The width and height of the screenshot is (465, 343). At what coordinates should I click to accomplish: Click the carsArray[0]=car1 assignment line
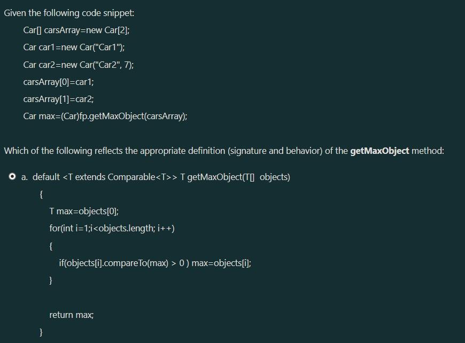59,82
